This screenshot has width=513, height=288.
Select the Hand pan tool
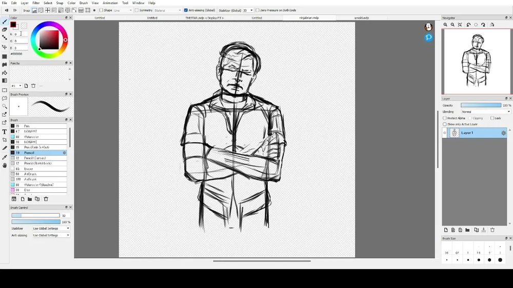point(5,165)
